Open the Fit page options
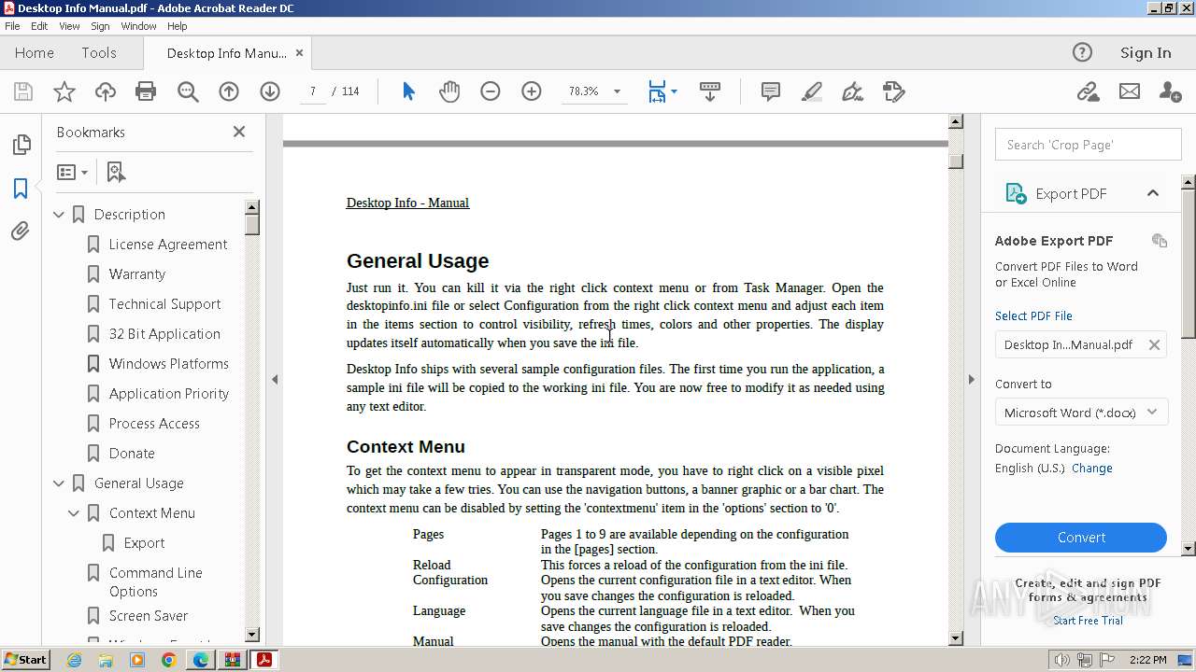1196x672 pixels. click(x=662, y=91)
